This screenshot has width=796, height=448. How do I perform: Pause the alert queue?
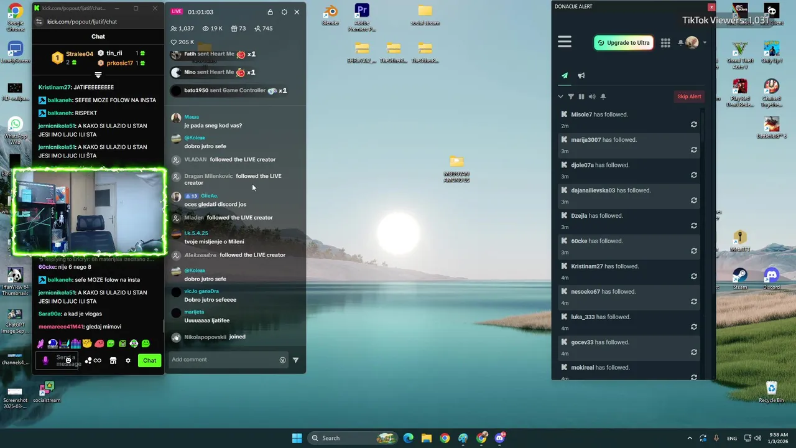(581, 96)
